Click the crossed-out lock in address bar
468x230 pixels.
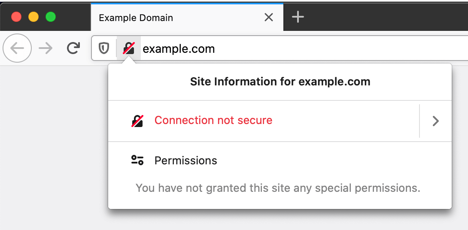click(x=128, y=48)
